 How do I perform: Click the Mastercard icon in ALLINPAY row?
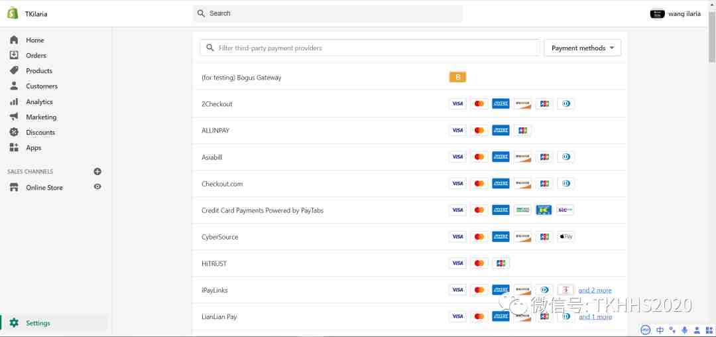pos(479,131)
